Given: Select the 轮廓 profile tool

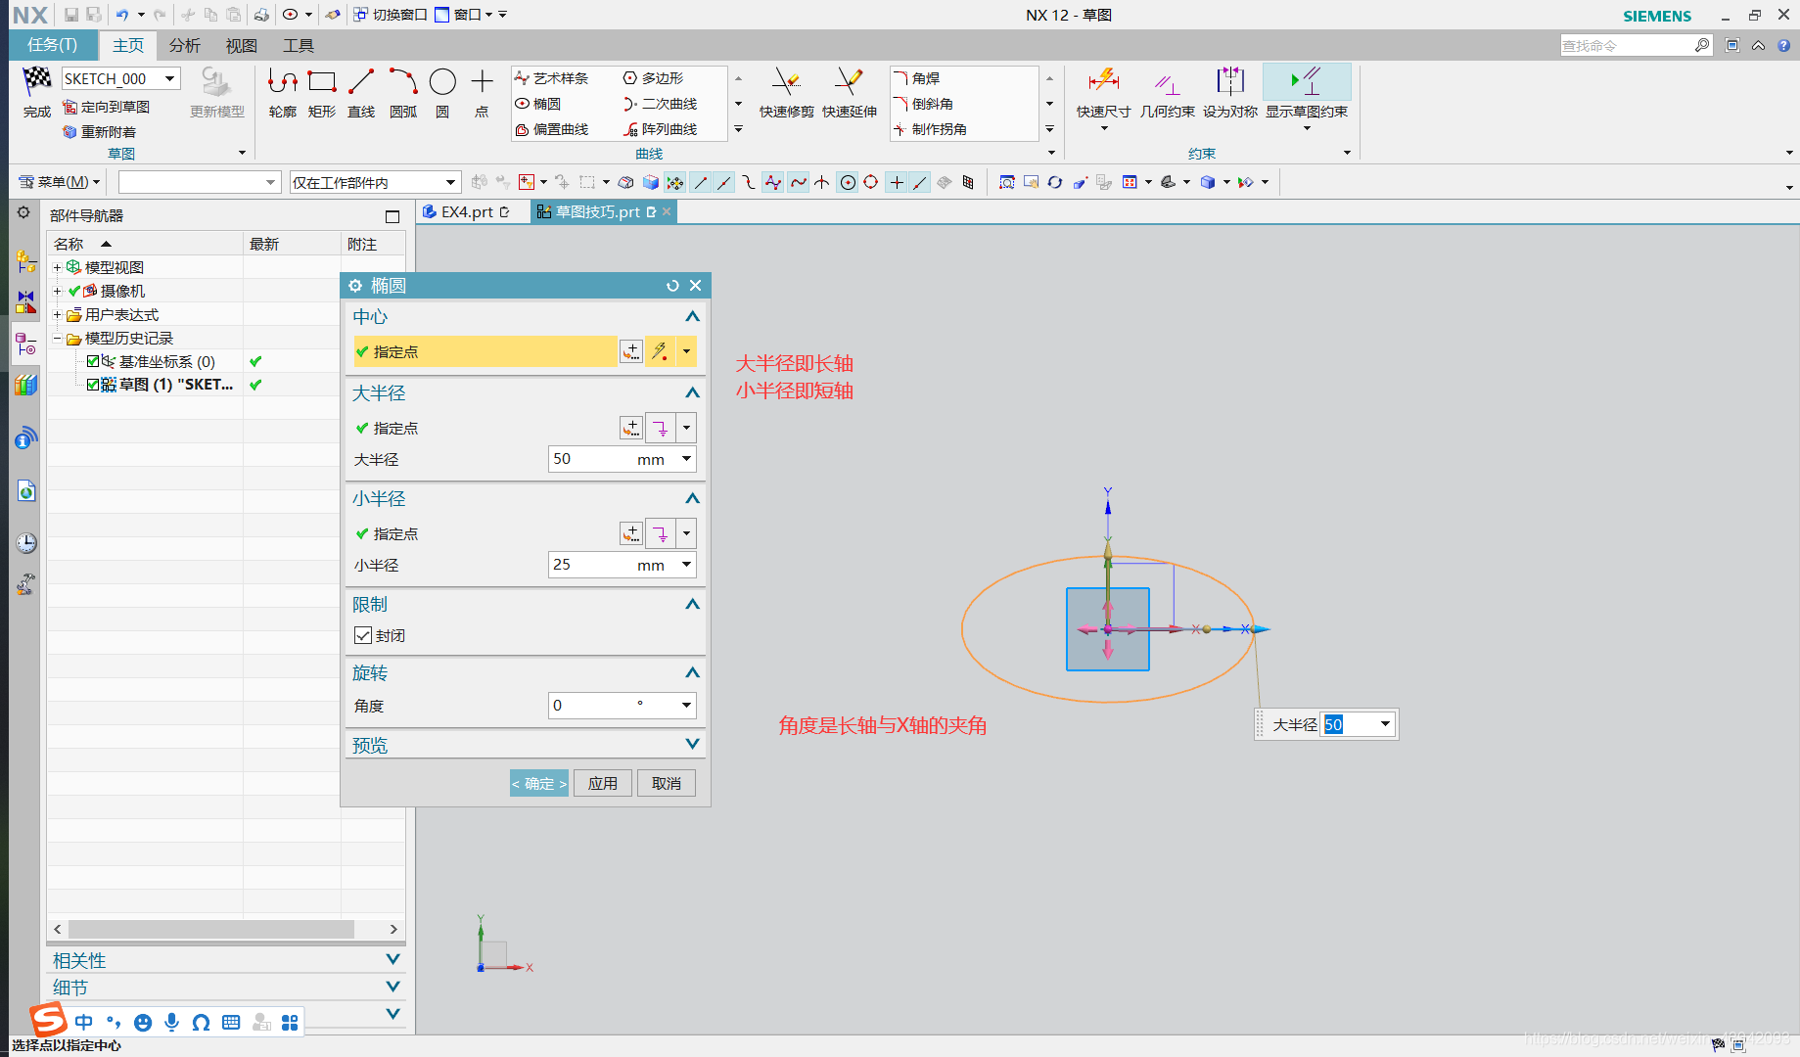Looking at the screenshot, I should tap(283, 94).
